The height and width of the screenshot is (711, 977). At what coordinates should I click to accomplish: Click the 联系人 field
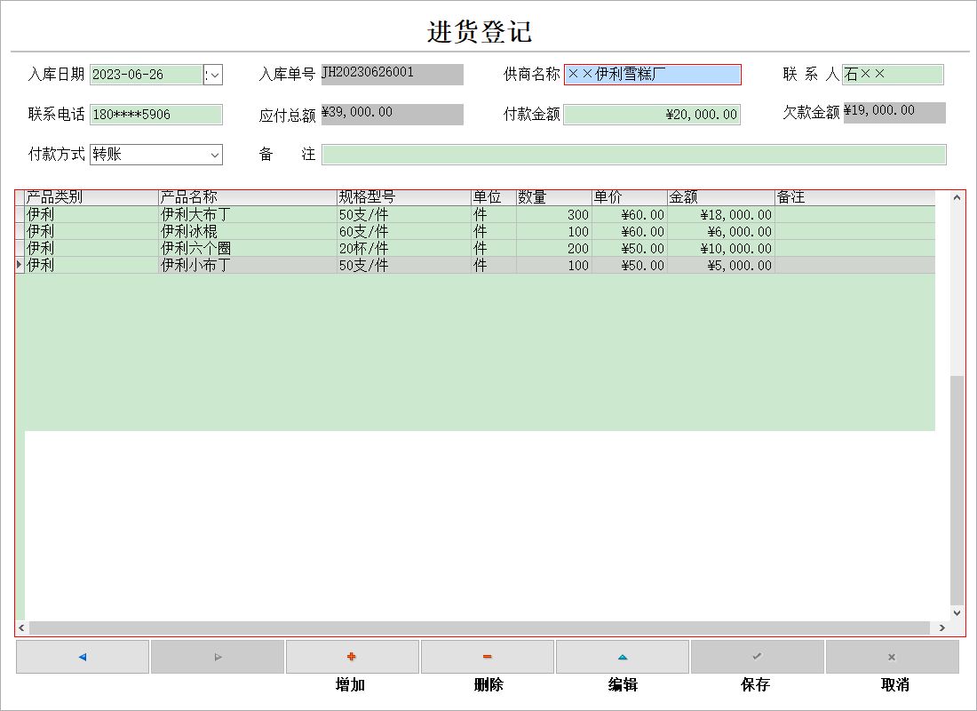(893, 75)
